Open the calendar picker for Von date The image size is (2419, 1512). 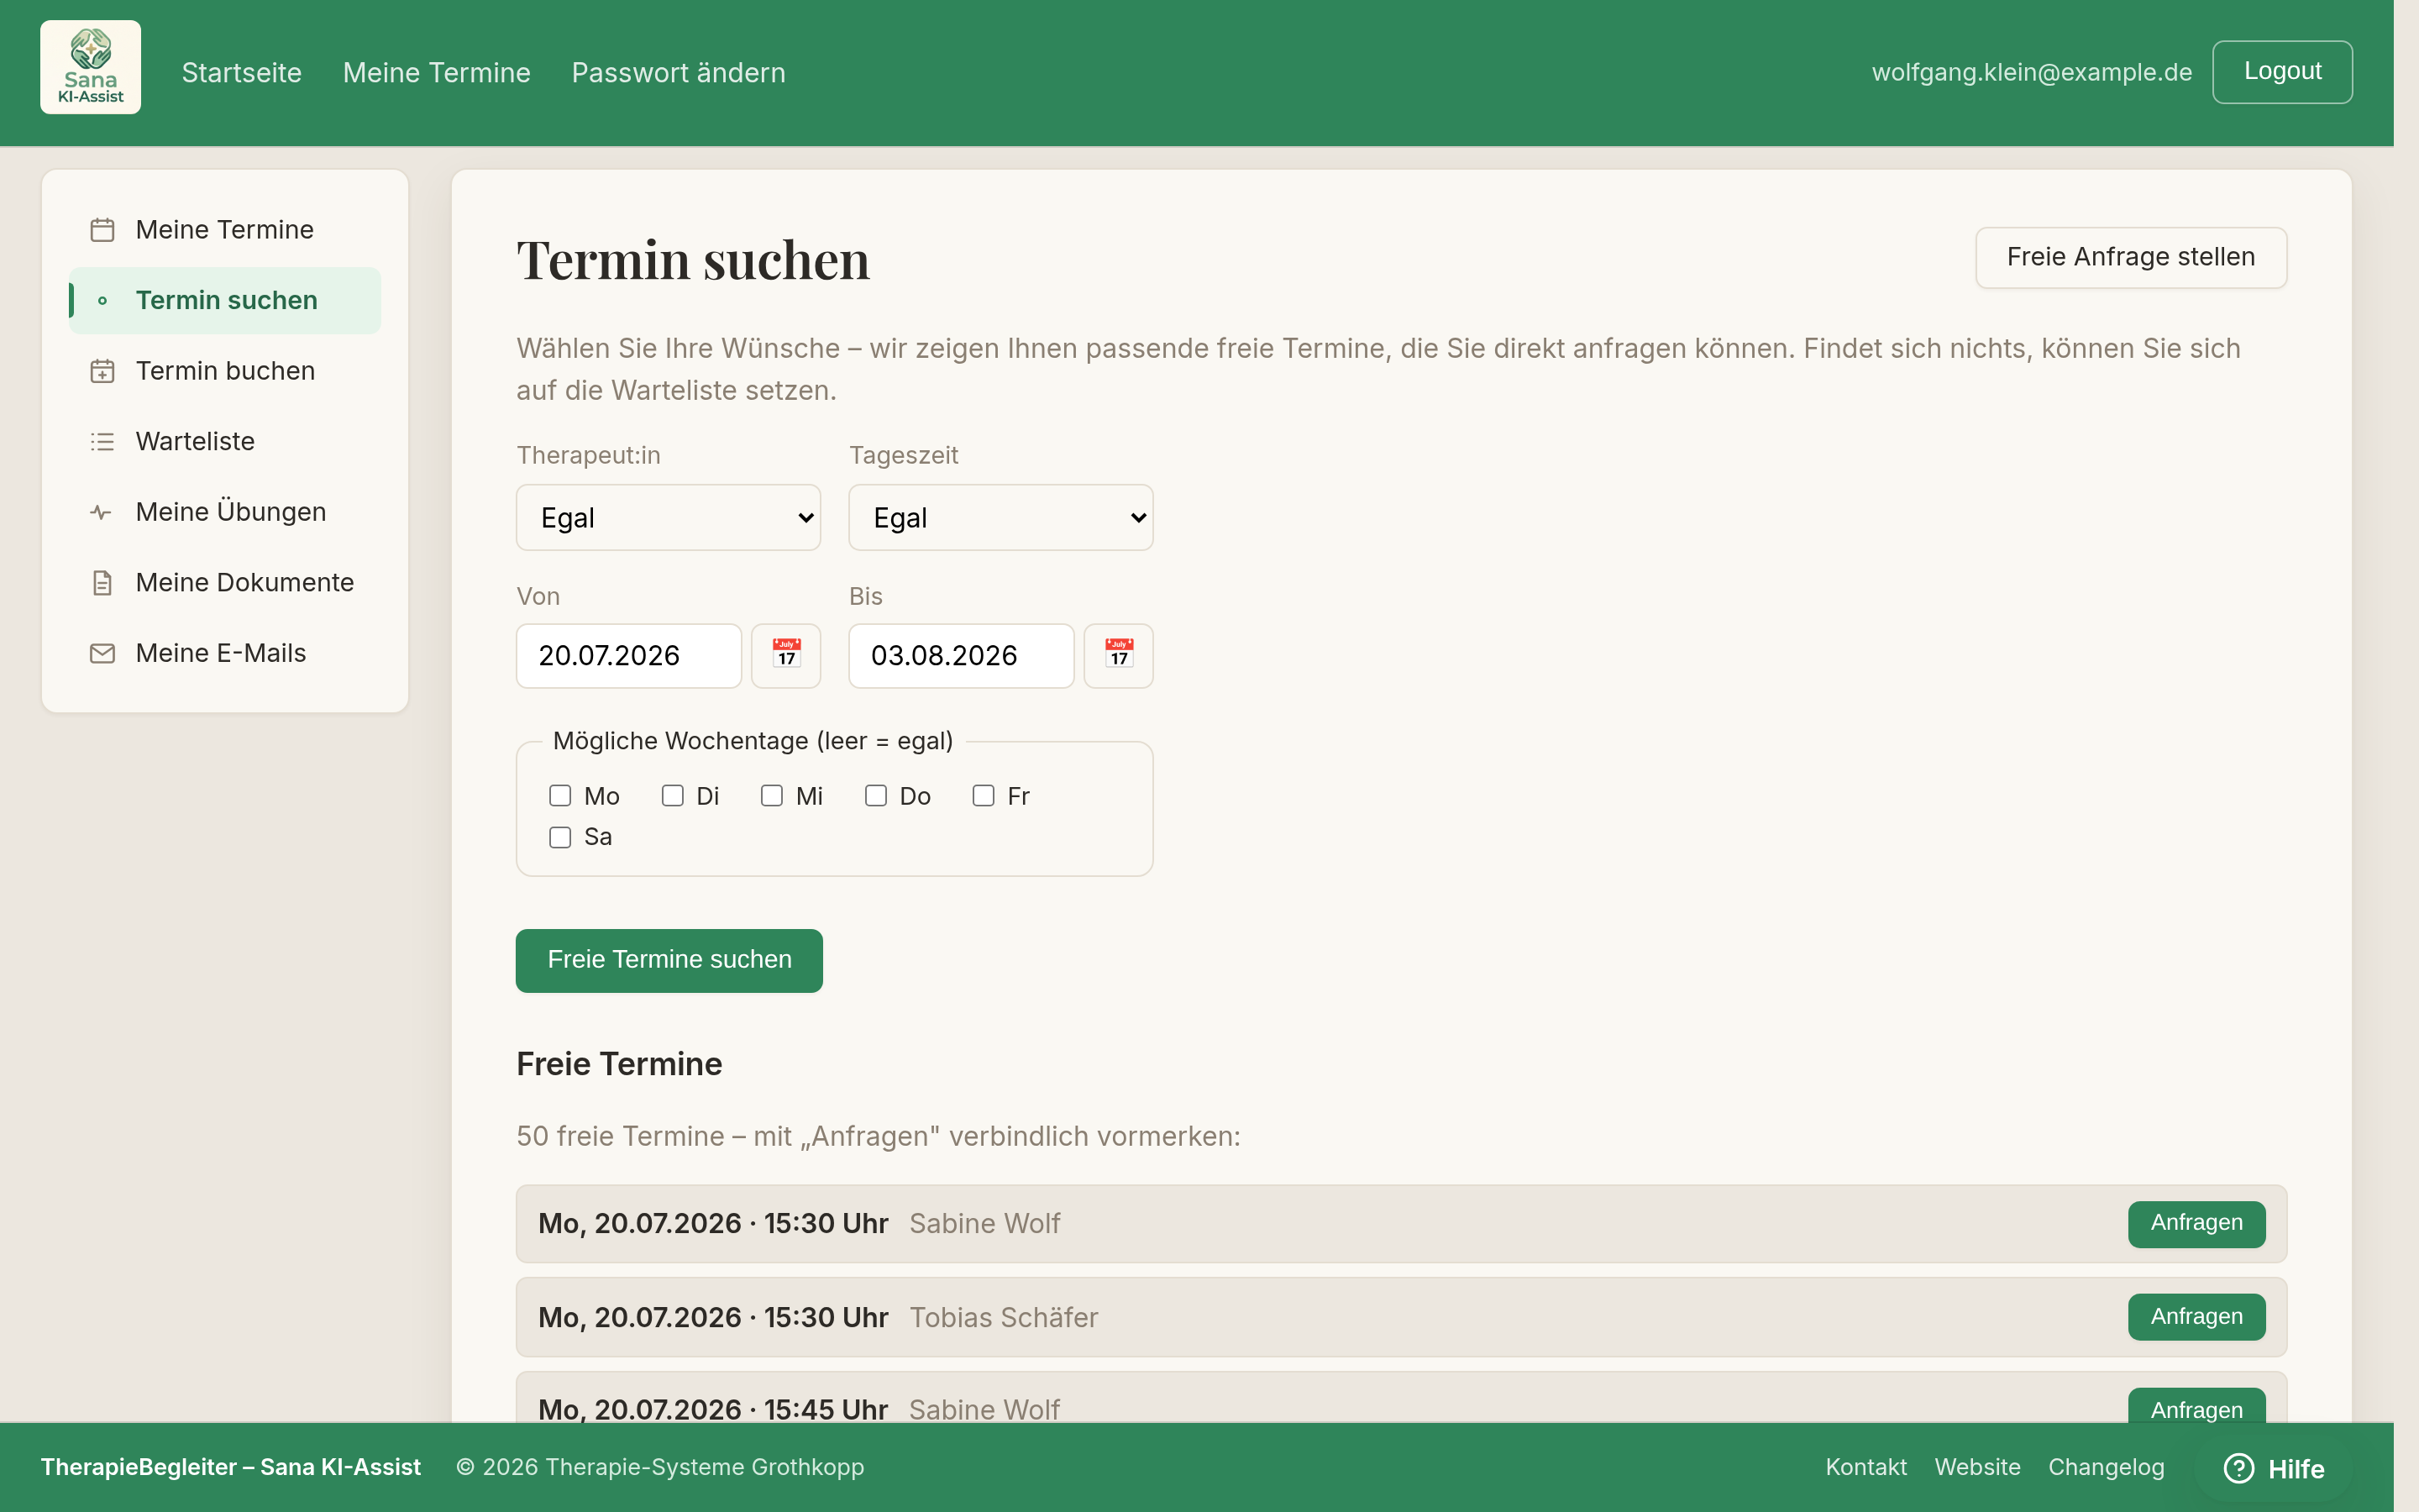(785, 656)
